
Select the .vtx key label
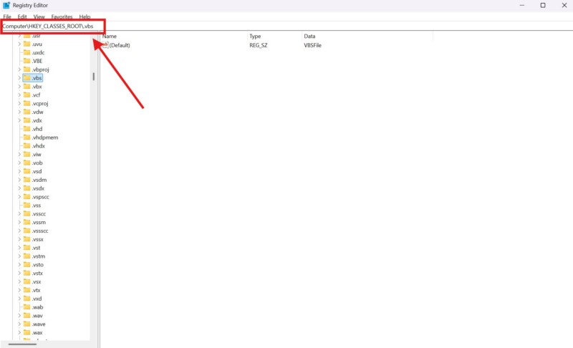click(x=37, y=290)
